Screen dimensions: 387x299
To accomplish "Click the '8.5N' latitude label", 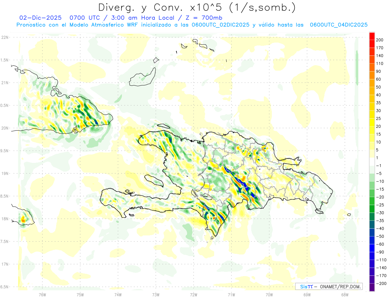I will point(5,196).
